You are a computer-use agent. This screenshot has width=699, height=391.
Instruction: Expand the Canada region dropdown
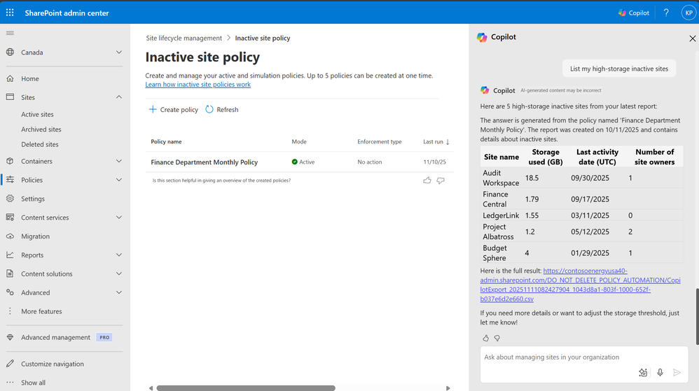tap(119, 52)
